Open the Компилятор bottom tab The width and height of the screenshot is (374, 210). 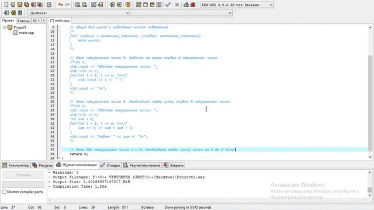click(16, 165)
